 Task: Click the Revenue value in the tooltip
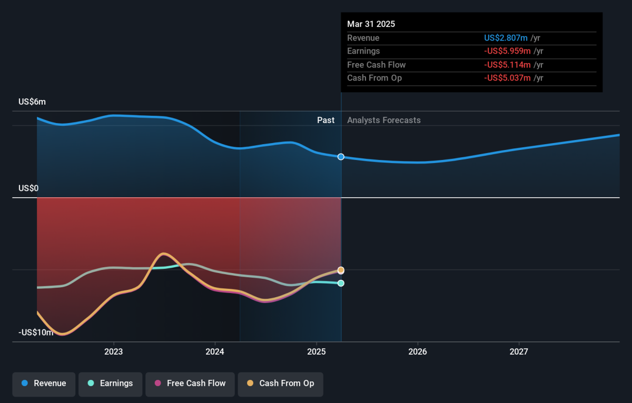(x=506, y=38)
